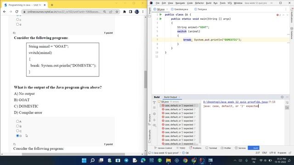The height and width of the screenshot is (165, 294).
Task: Select option B radio for question 6
Action: tap(17, 126)
